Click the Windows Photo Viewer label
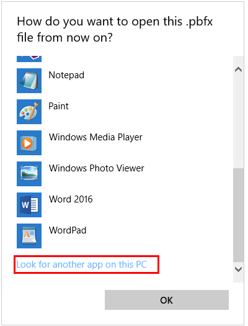This screenshot has width=248, height=326. click(x=97, y=168)
